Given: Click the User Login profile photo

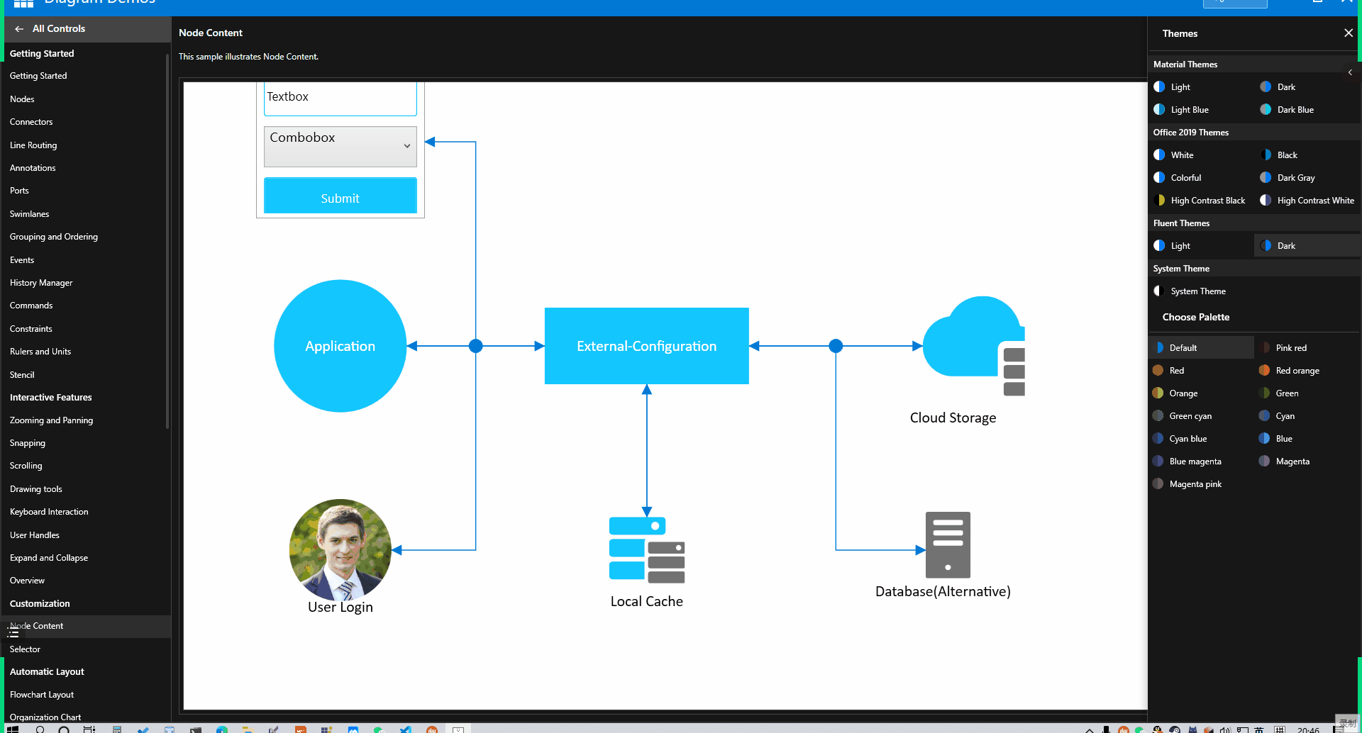Looking at the screenshot, I should click(x=340, y=549).
